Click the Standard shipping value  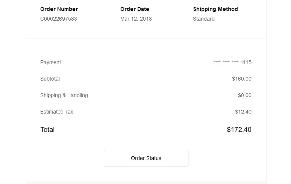[x=204, y=19]
